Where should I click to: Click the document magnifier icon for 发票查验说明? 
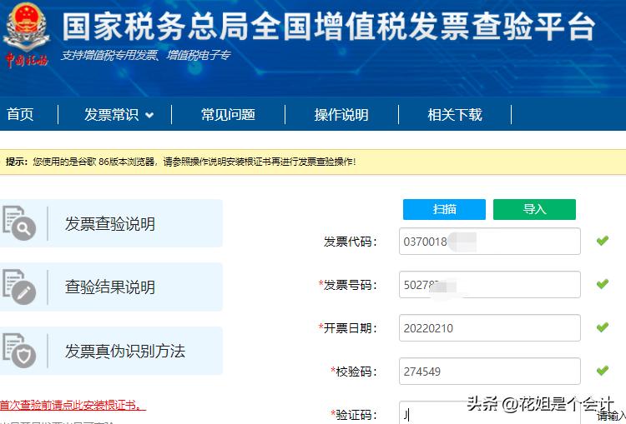[18, 222]
